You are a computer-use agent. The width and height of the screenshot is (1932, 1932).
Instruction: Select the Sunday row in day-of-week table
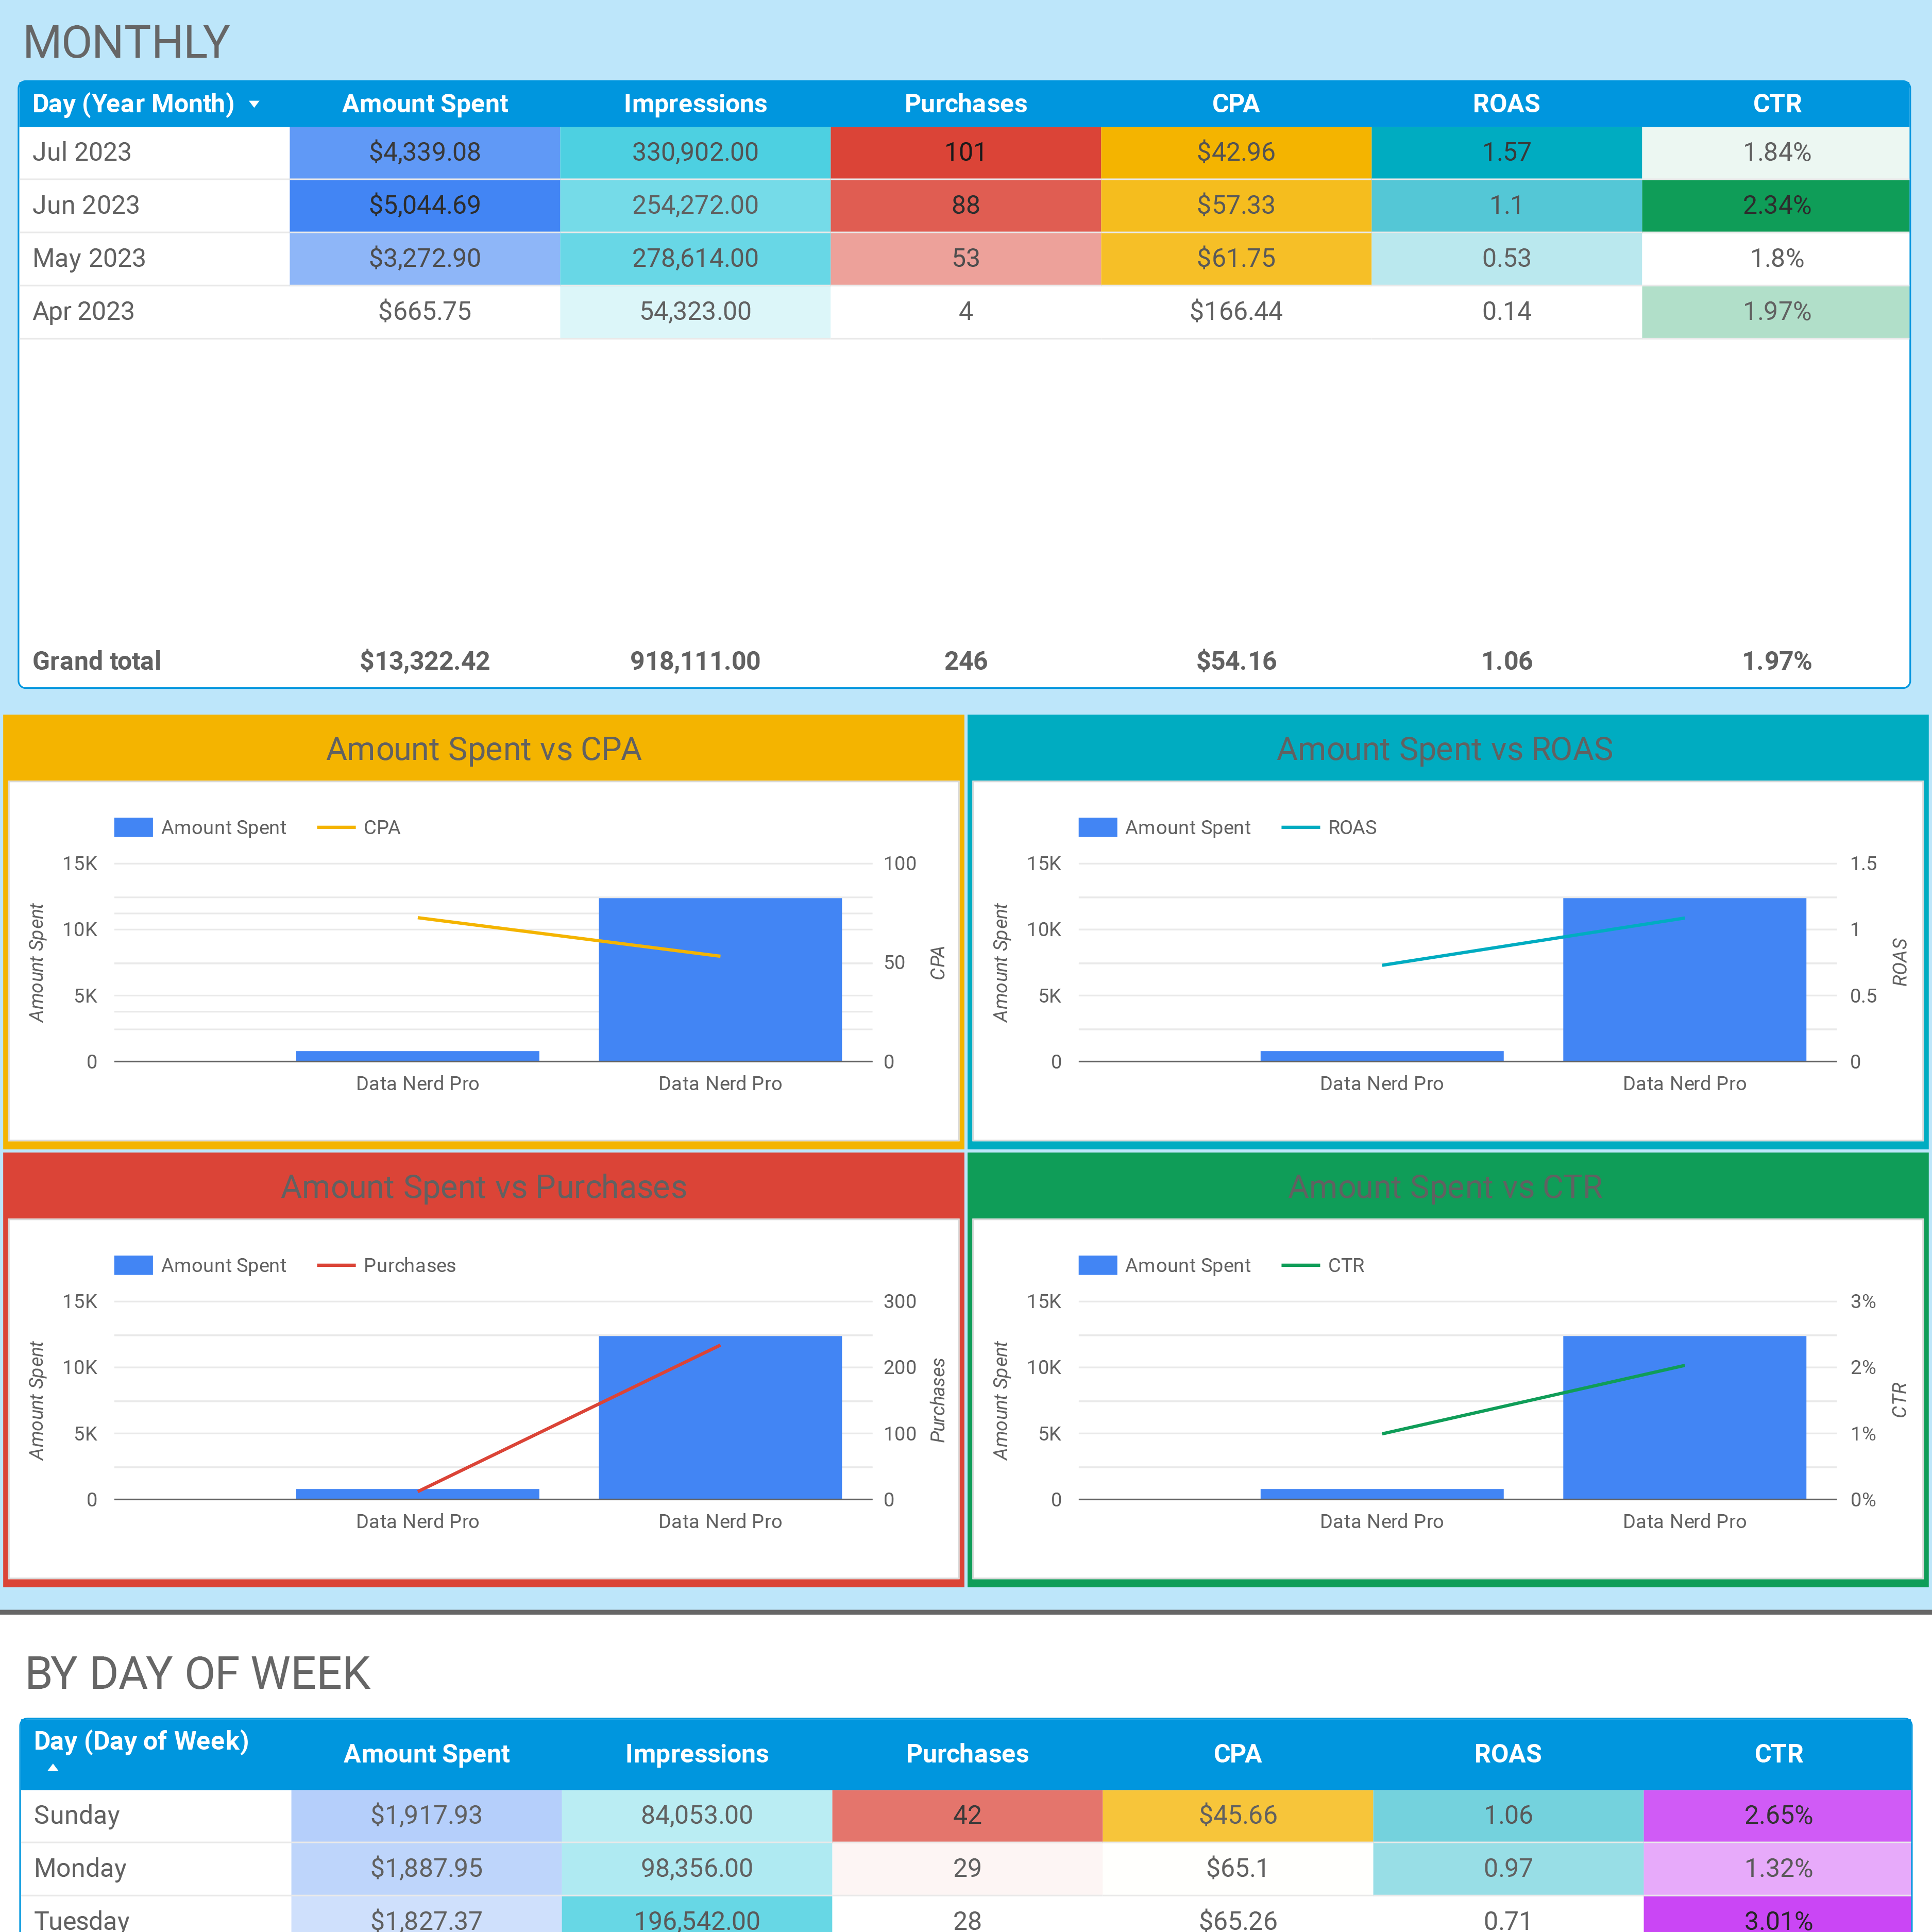(77, 1815)
